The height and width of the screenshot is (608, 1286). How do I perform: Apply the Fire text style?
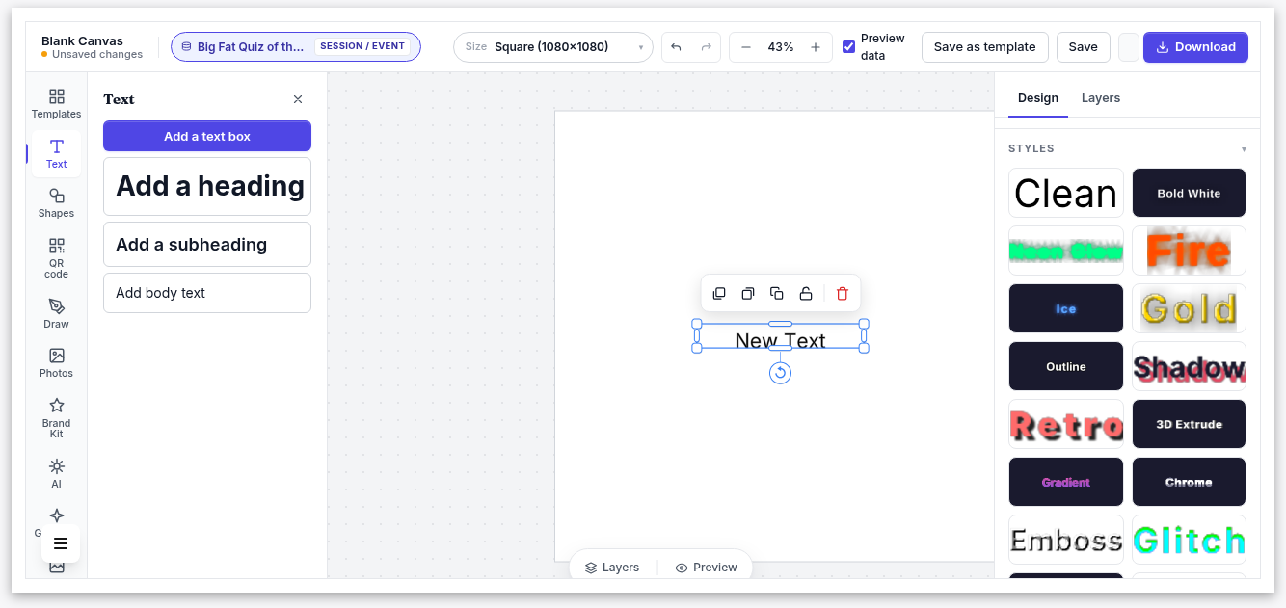pos(1189,251)
